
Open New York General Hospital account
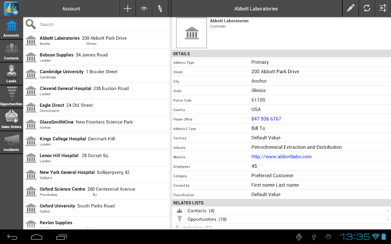[96, 175]
